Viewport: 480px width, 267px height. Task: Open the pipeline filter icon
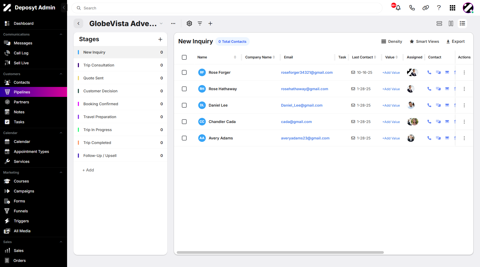pyautogui.click(x=200, y=23)
